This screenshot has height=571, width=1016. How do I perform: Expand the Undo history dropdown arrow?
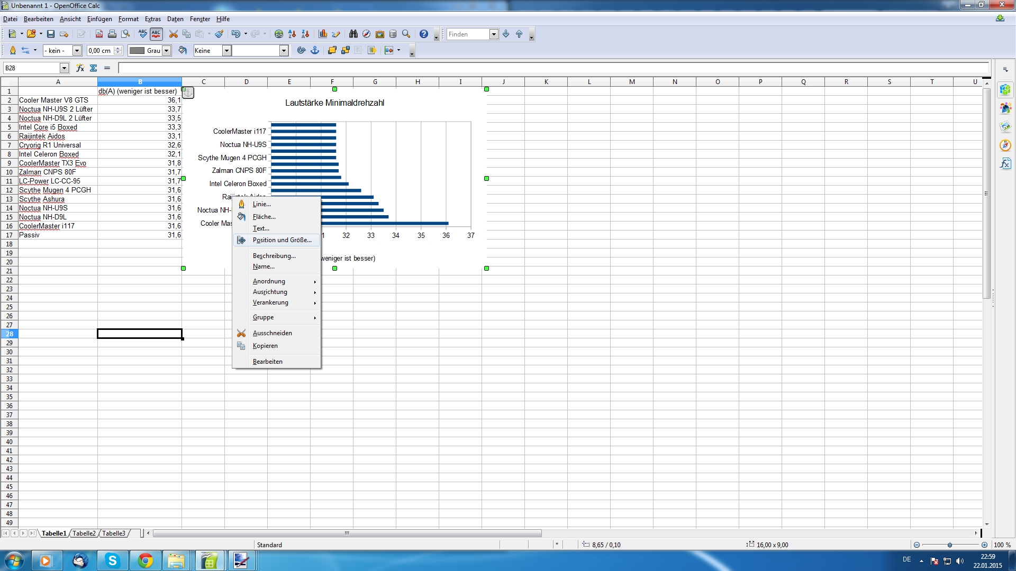(x=246, y=34)
